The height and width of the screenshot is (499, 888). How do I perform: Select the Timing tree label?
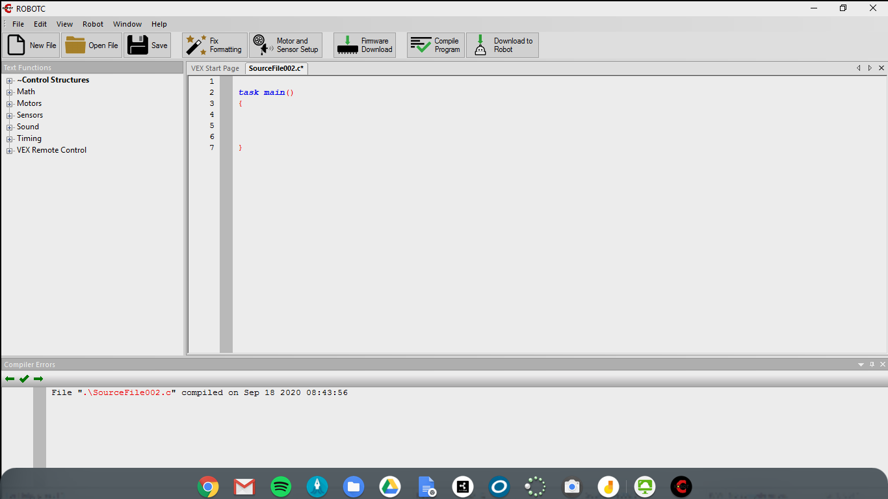pyautogui.click(x=29, y=138)
